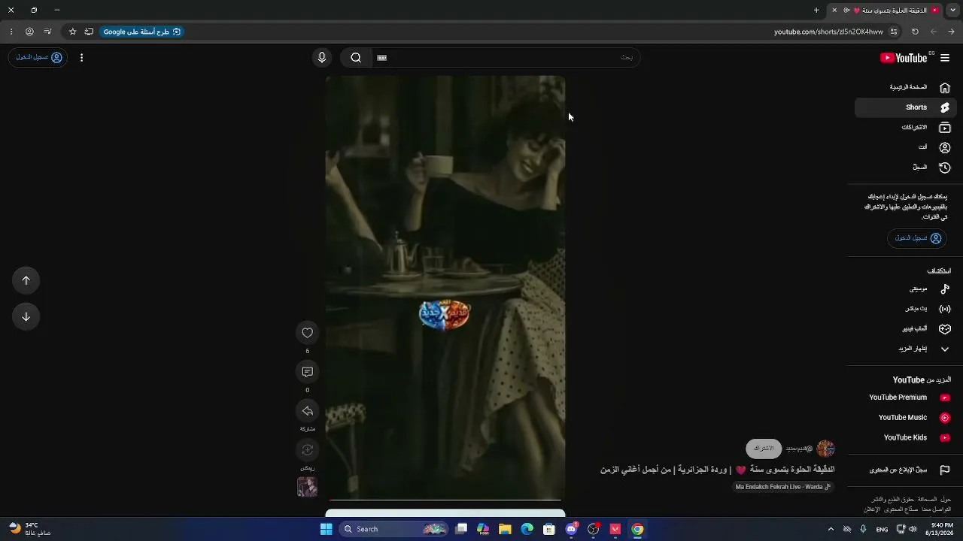Start a voice search with the microphone
Viewport: 963px width, 541px height.
tap(322, 57)
